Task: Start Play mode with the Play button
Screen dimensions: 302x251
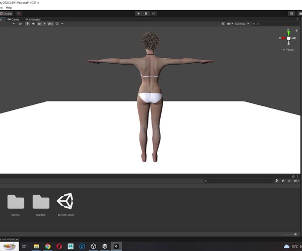Action: point(138,14)
